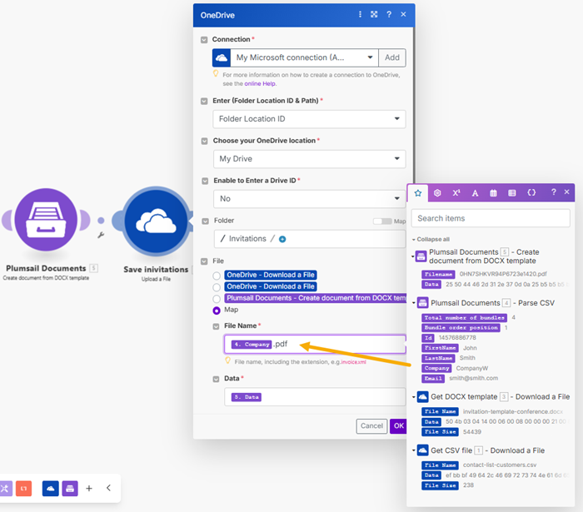Collapse Plumsail Documents Create document section
The width and height of the screenshot is (583, 512).
413,256
